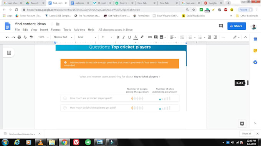Screen dimensions: 261x146
Task: Reload the page with the refresh icon
Action: point(16,10)
